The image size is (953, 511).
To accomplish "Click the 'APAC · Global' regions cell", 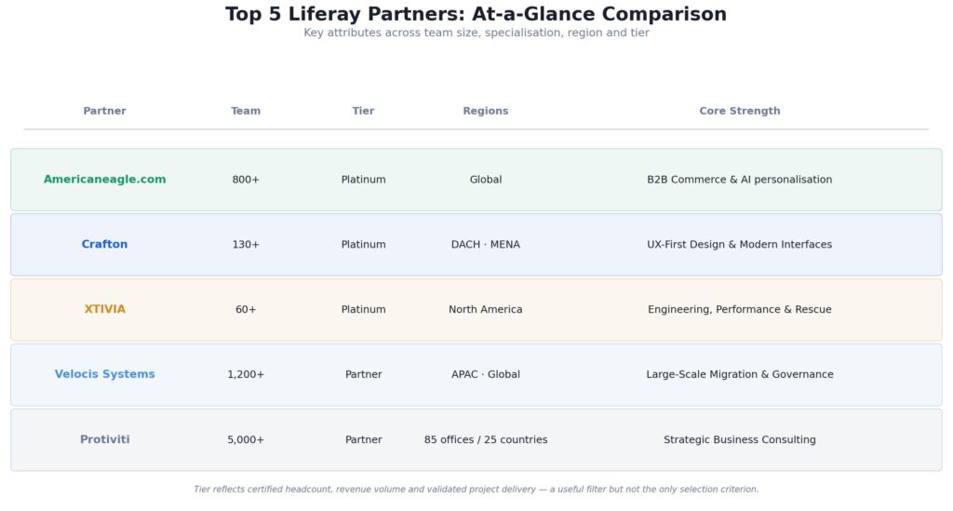I will (486, 374).
